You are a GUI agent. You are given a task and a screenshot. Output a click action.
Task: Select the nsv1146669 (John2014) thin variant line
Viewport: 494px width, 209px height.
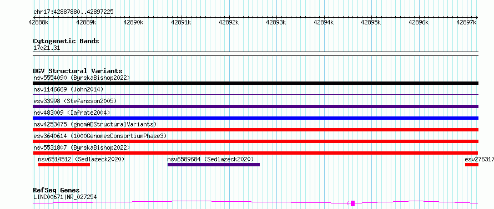click(x=255, y=94)
